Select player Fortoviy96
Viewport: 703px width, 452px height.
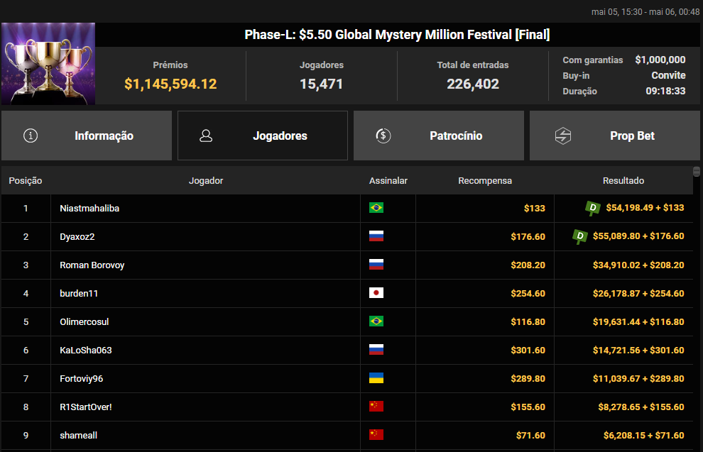point(81,378)
